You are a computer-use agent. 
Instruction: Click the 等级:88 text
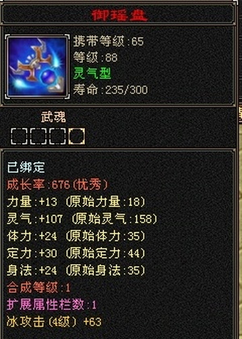pyautogui.click(x=95, y=57)
